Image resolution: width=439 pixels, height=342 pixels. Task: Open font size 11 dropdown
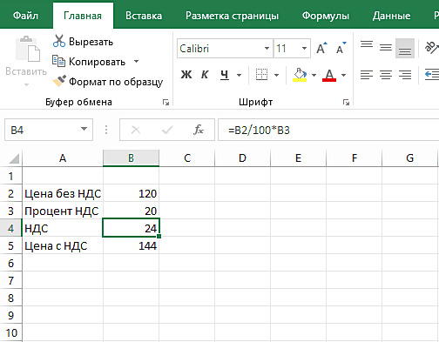304,48
